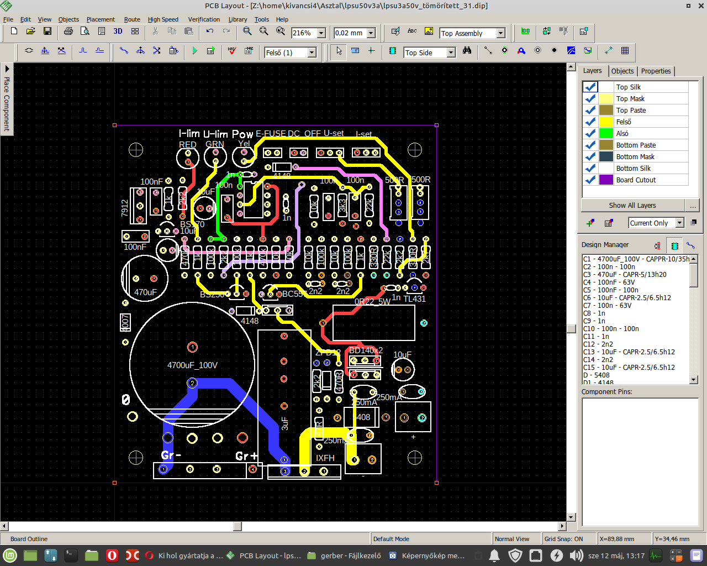Run the DRC check icon
Viewport: 707px width, 566px height.
[x=232, y=51]
